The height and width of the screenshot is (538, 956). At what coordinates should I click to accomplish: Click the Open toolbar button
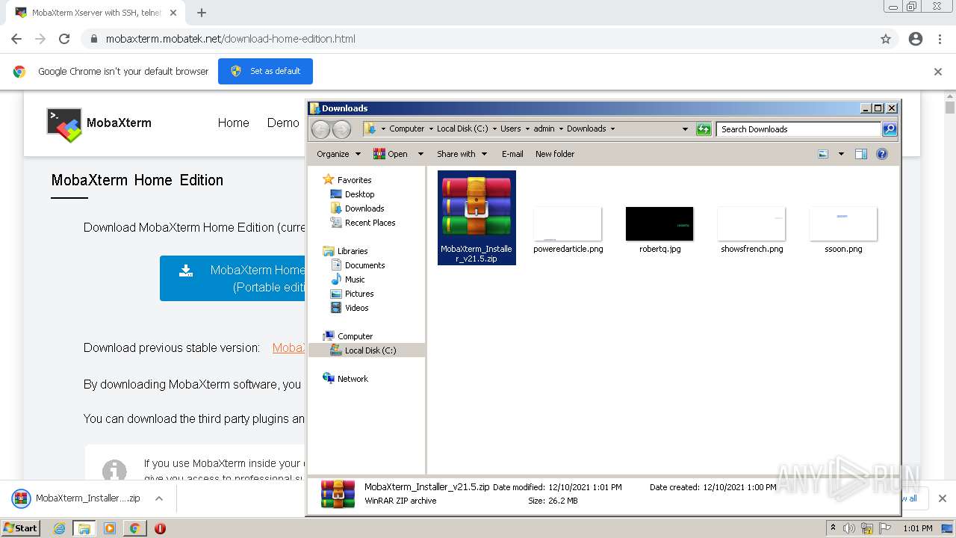[x=391, y=154]
